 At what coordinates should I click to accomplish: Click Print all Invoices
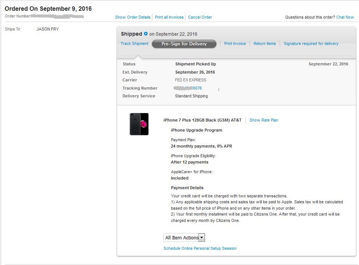[169, 17]
